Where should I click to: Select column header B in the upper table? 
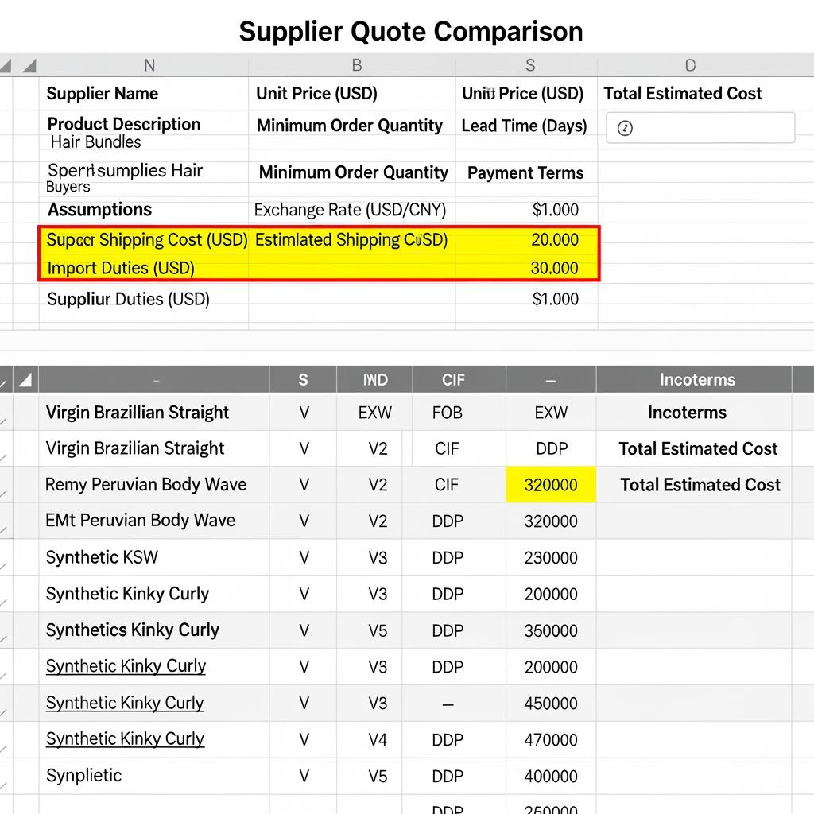pyautogui.click(x=356, y=66)
